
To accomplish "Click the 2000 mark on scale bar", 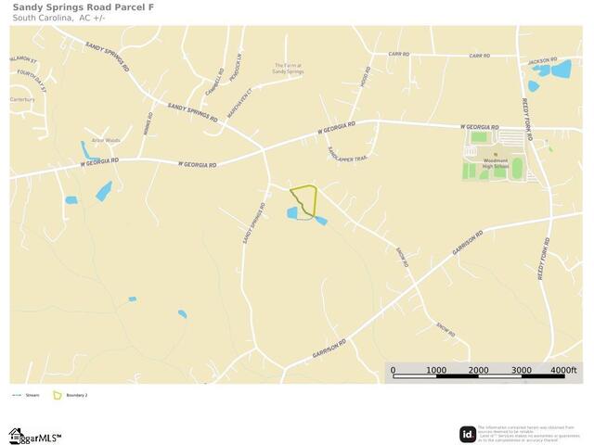I will coord(478,370).
